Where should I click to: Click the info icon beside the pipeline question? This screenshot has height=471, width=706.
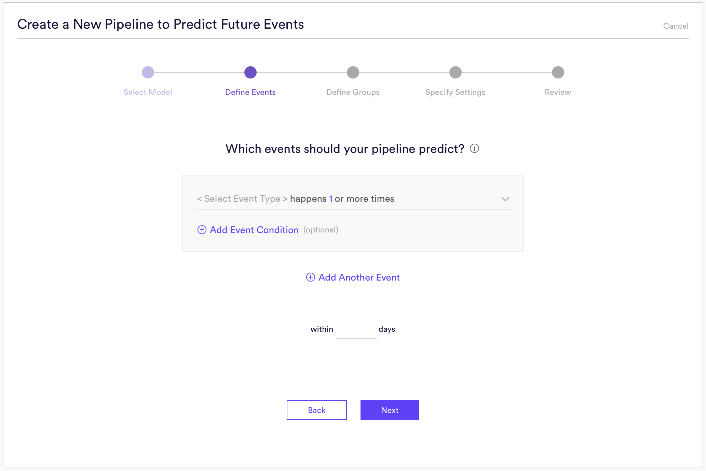(x=474, y=148)
